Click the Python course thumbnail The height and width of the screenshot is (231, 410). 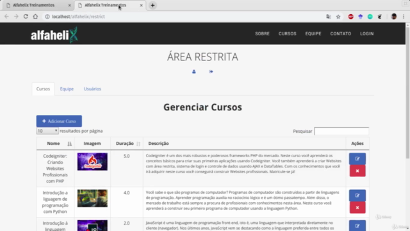(x=92, y=198)
